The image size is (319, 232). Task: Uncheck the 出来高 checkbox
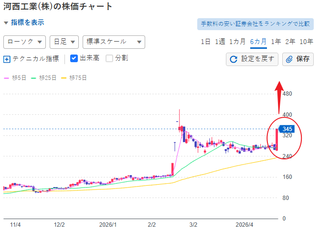74,58
